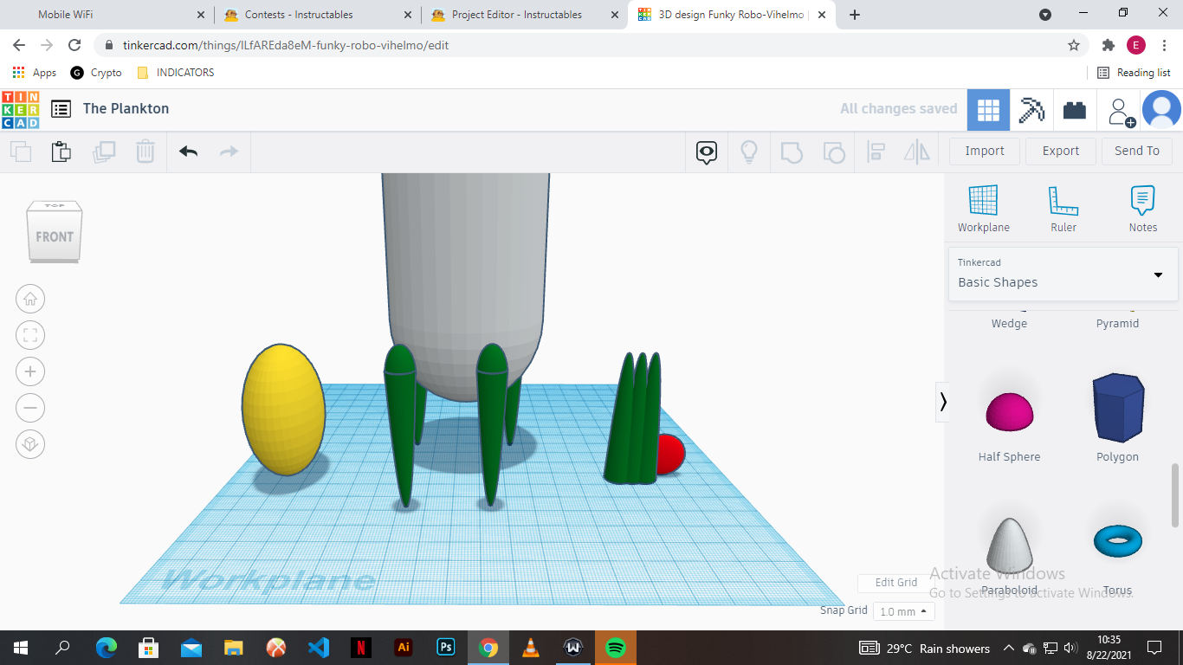1183x665 pixels.
Task: Open the Reading list
Action: point(1134,73)
